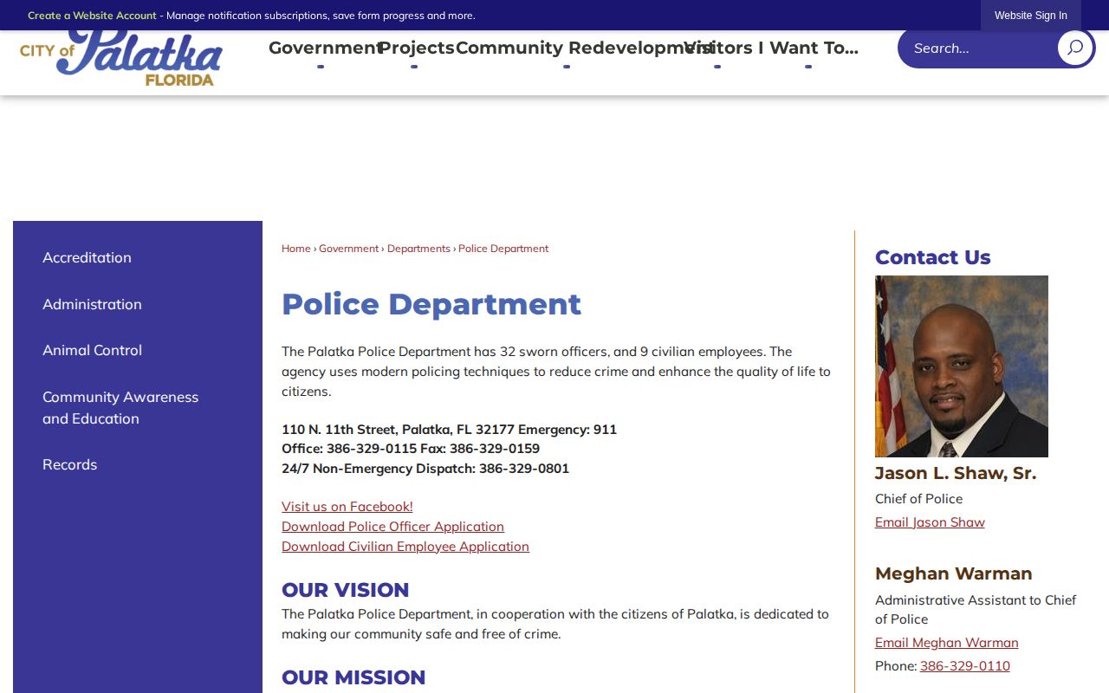Click the OUR VISION heading
Image resolution: width=1109 pixels, height=693 pixels.
345,590
